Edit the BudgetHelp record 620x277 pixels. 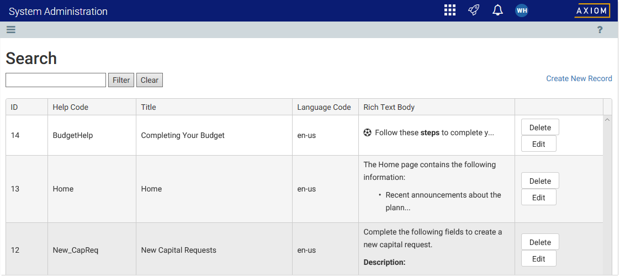pos(538,144)
